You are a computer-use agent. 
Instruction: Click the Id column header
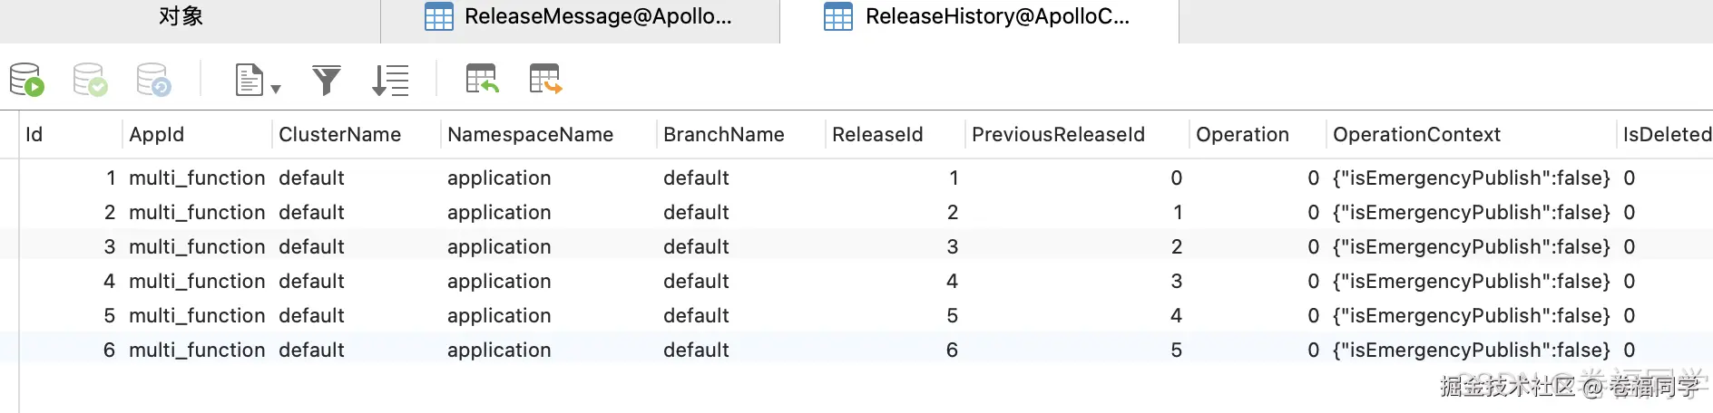click(x=34, y=135)
